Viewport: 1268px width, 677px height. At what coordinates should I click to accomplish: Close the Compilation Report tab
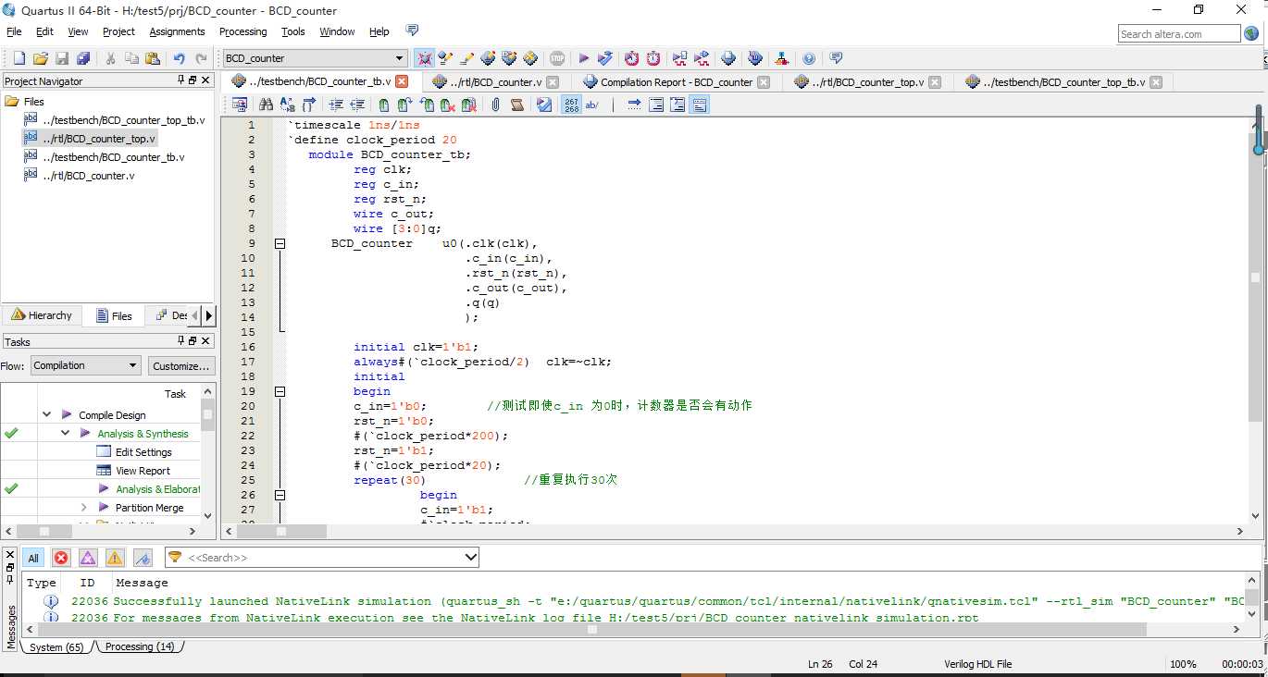(764, 81)
